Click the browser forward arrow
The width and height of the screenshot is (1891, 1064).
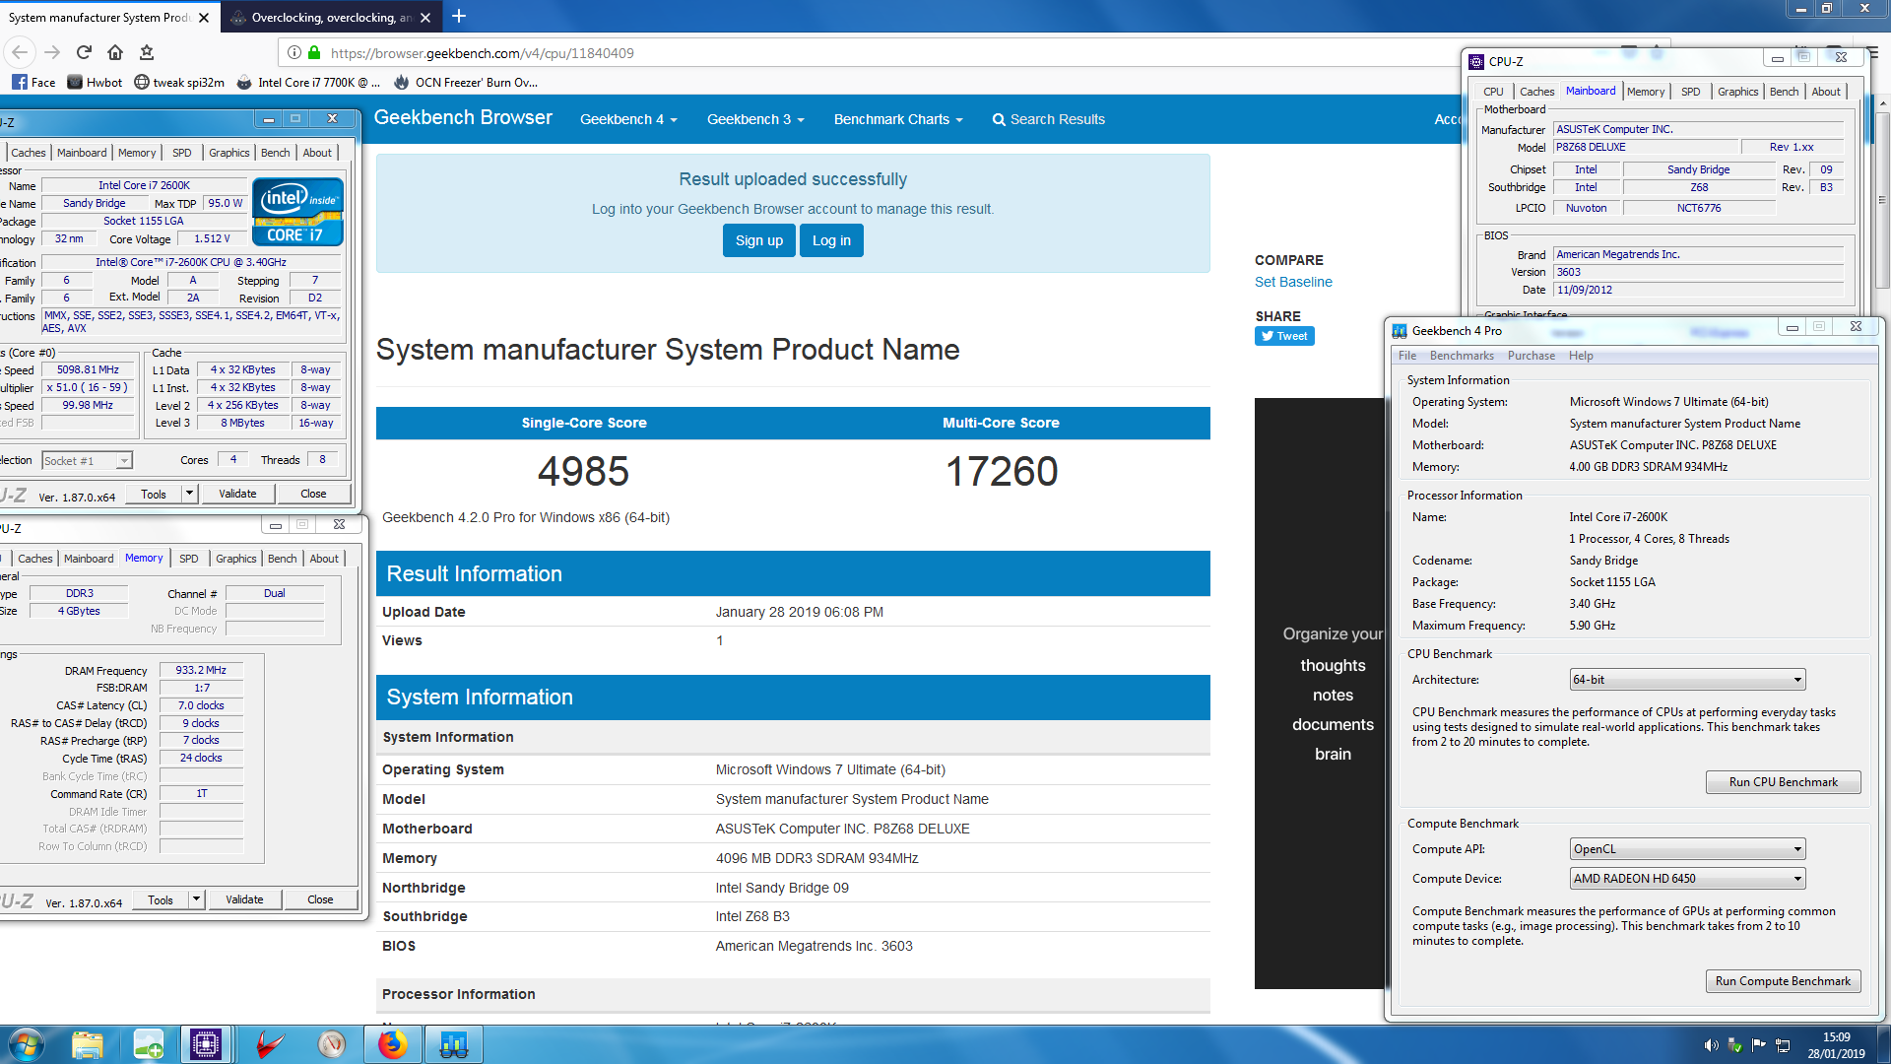click(52, 52)
